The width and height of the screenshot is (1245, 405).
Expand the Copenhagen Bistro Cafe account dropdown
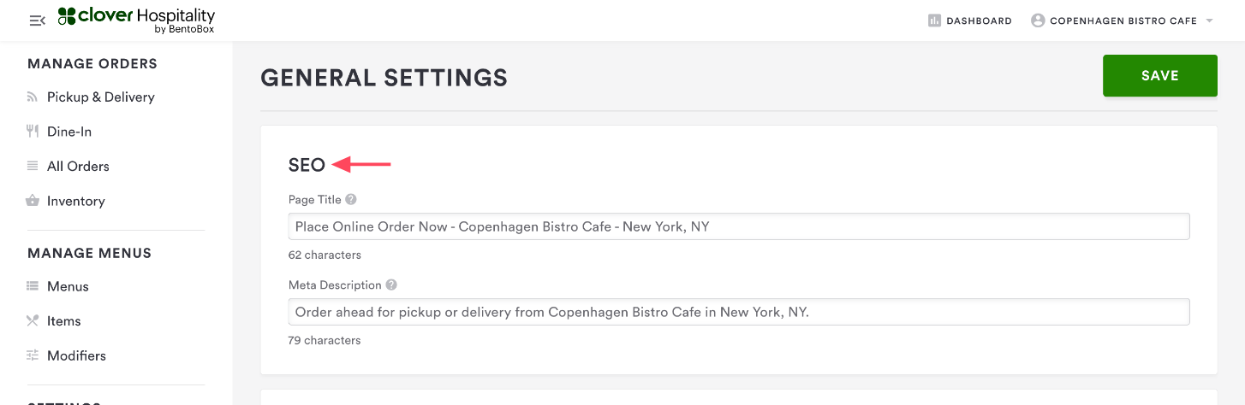(x=1210, y=21)
